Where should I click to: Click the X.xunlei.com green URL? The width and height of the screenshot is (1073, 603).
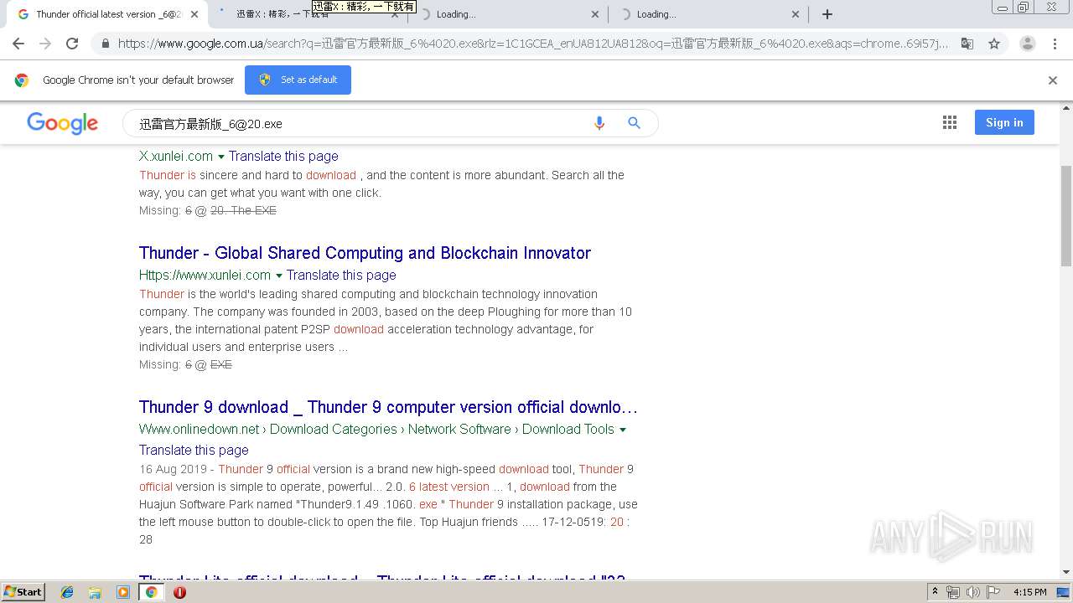tap(176, 156)
